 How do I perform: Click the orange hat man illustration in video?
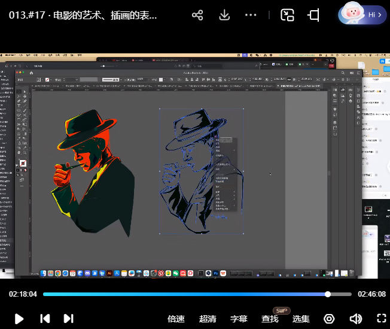tap(93, 171)
